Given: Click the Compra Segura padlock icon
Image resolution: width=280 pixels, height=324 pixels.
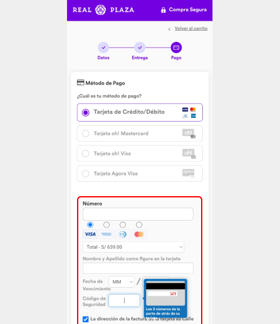Looking at the screenshot, I should pyautogui.click(x=163, y=10).
